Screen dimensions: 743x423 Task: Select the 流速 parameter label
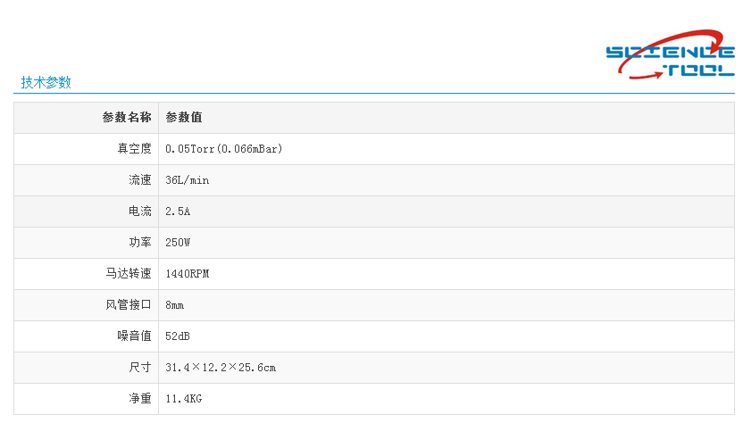coord(140,180)
